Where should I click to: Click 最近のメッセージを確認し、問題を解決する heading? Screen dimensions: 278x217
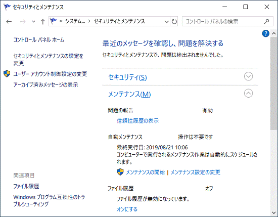tap(163, 44)
